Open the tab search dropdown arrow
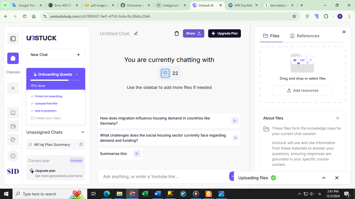This screenshot has width=355, height=199. (5, 5)
